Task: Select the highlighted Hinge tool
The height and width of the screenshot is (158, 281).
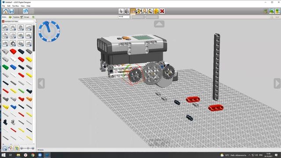Action: point(133,11)
